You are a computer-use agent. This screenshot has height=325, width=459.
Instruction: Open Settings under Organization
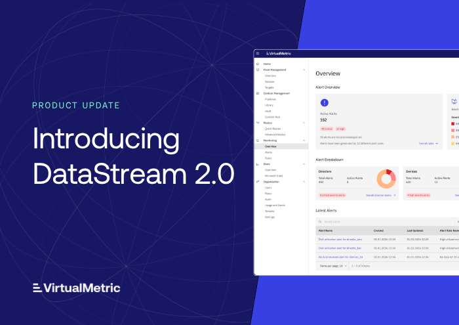(x=269, y=217)
